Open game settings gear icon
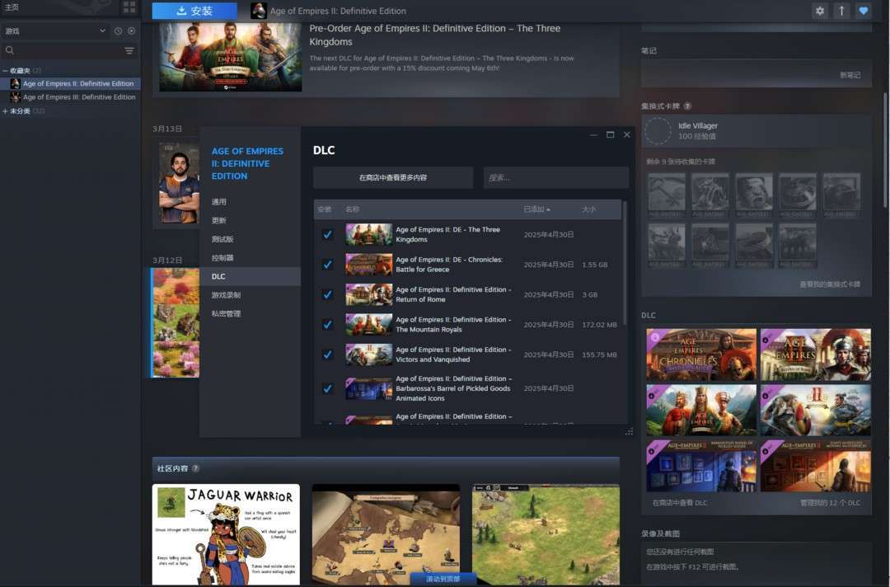 coord(820,11)
